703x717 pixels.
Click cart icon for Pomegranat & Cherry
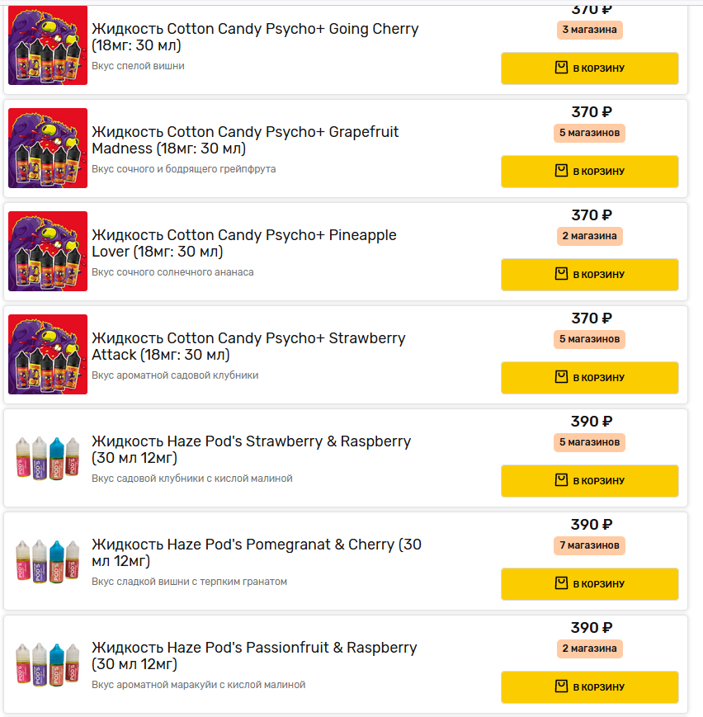561,583
